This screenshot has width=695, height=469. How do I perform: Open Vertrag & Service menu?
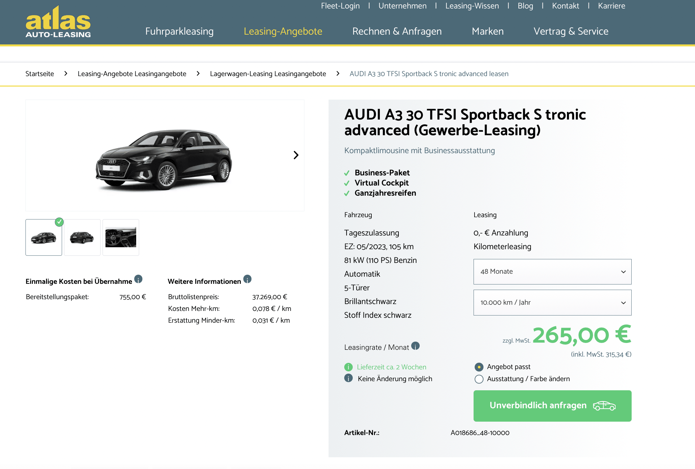point(571,31)
